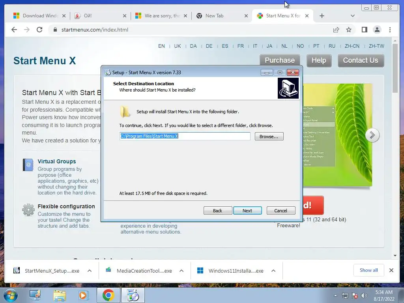Switch site language to DE
The height and width of the screenshot is (303, 404).
[x=209, y=46]
